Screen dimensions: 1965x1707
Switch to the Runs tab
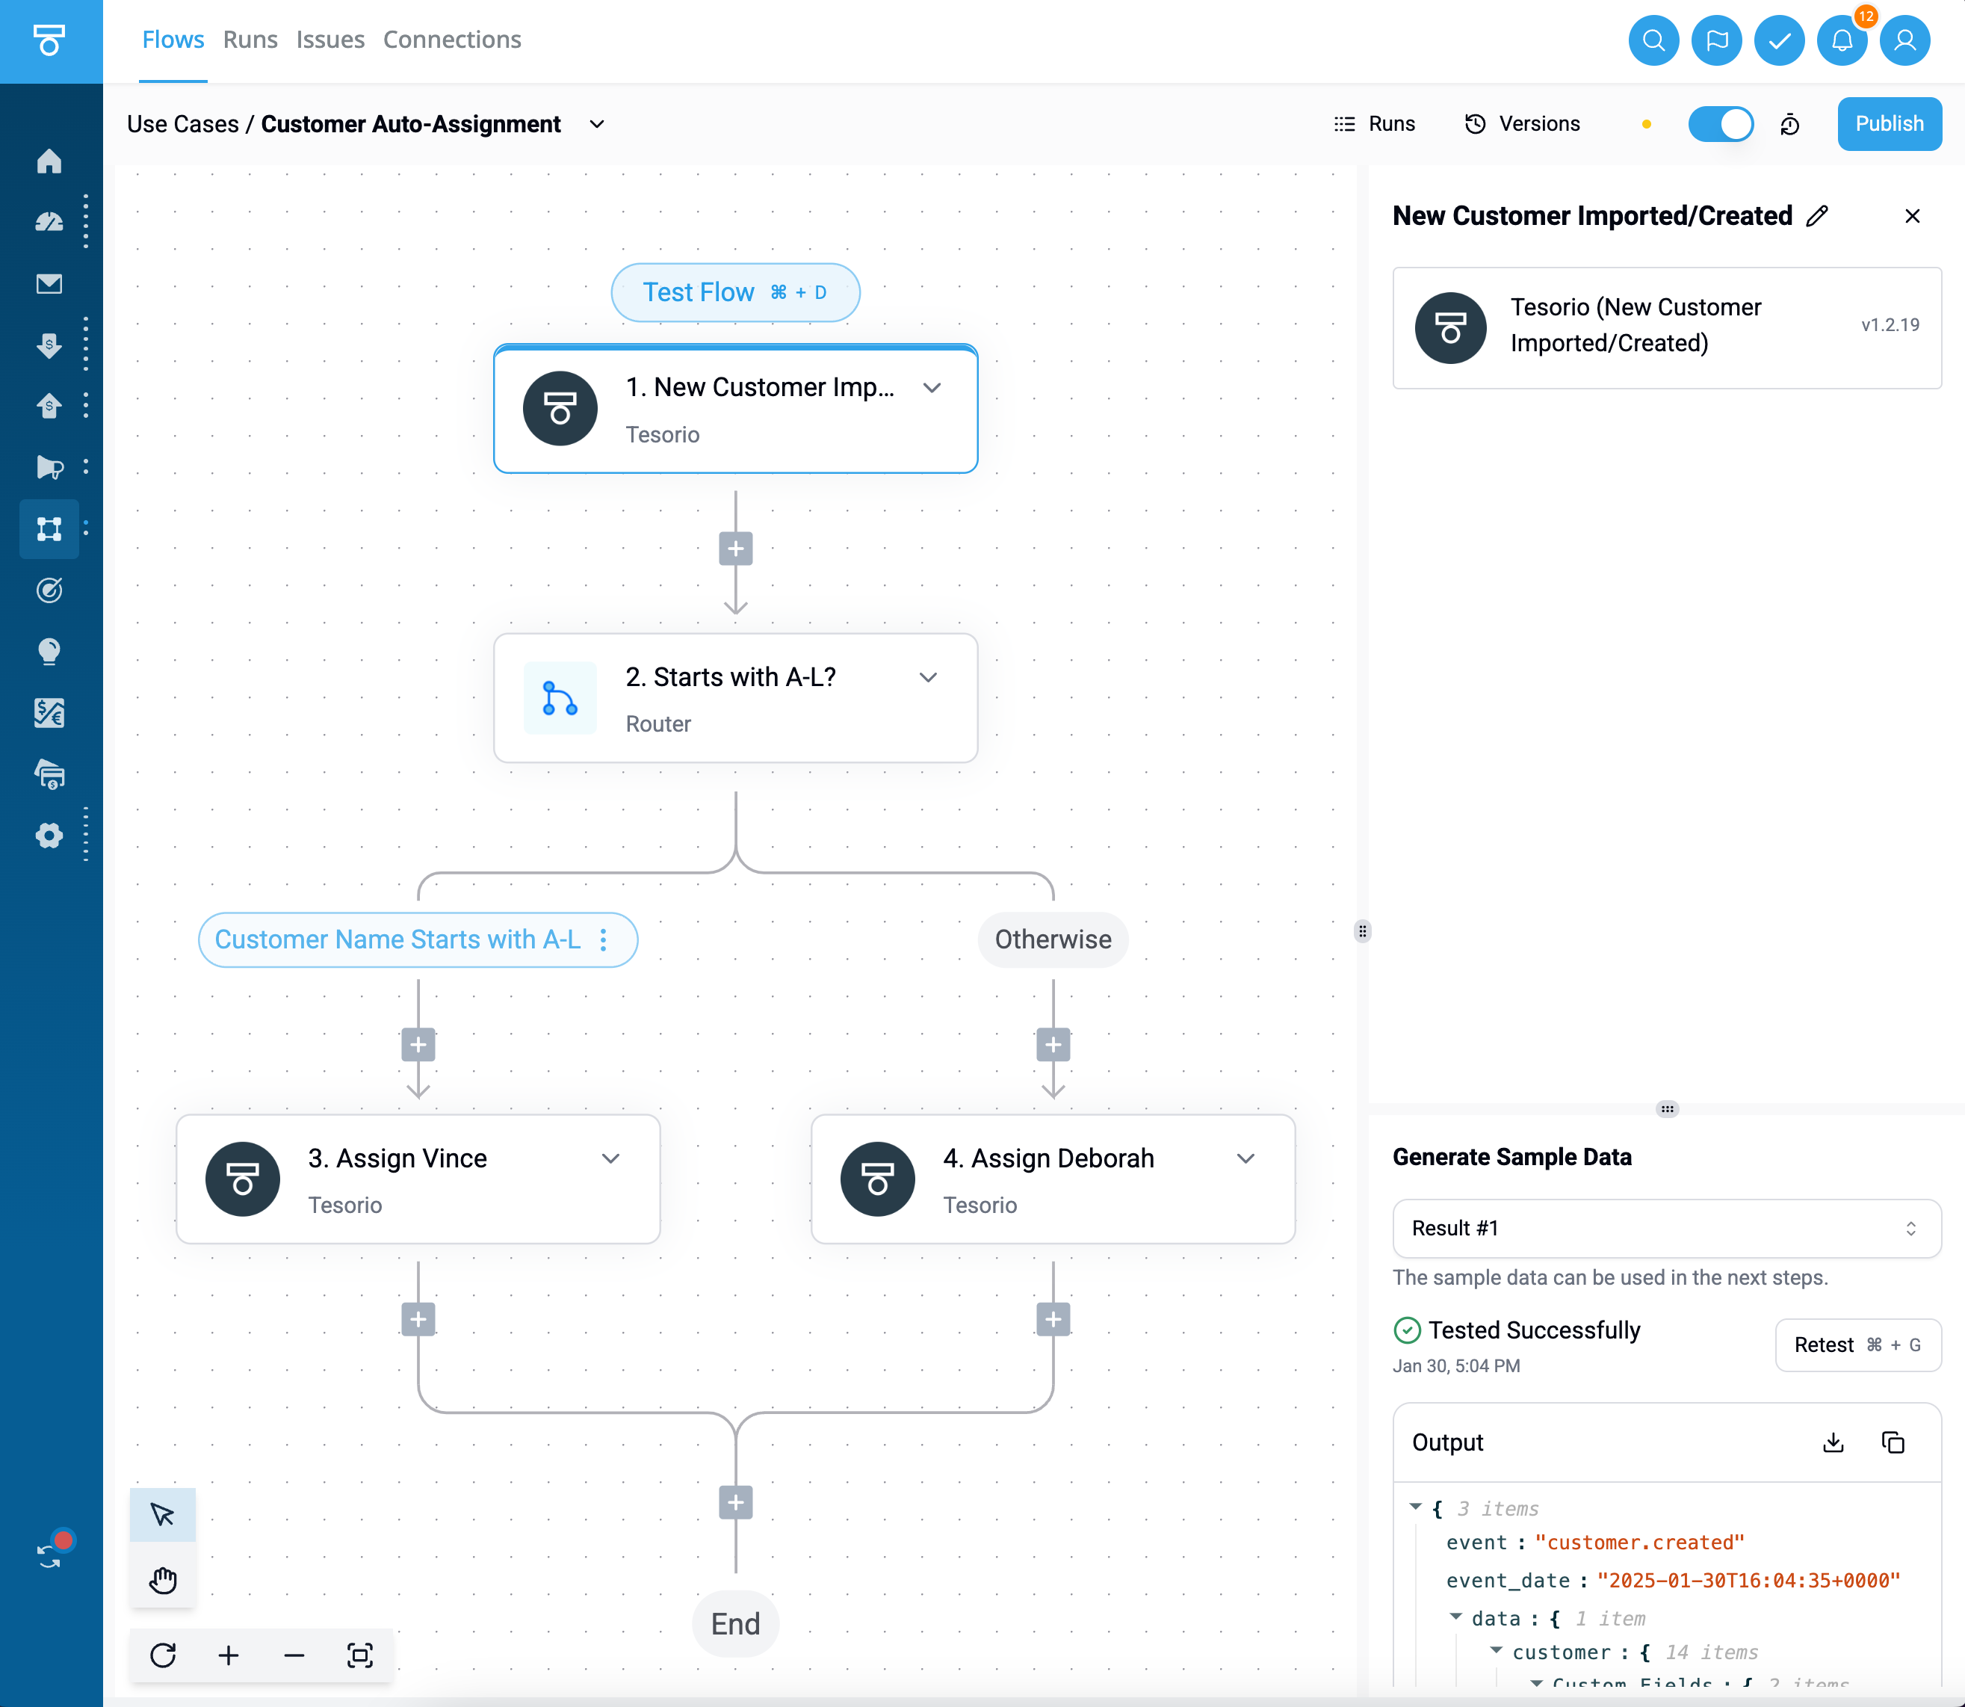(250, 40)
